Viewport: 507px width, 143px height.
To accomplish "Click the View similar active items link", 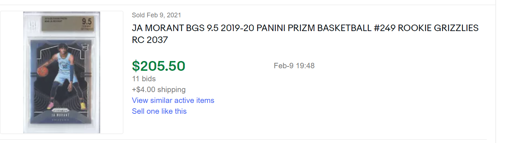I will pos(173,100).
